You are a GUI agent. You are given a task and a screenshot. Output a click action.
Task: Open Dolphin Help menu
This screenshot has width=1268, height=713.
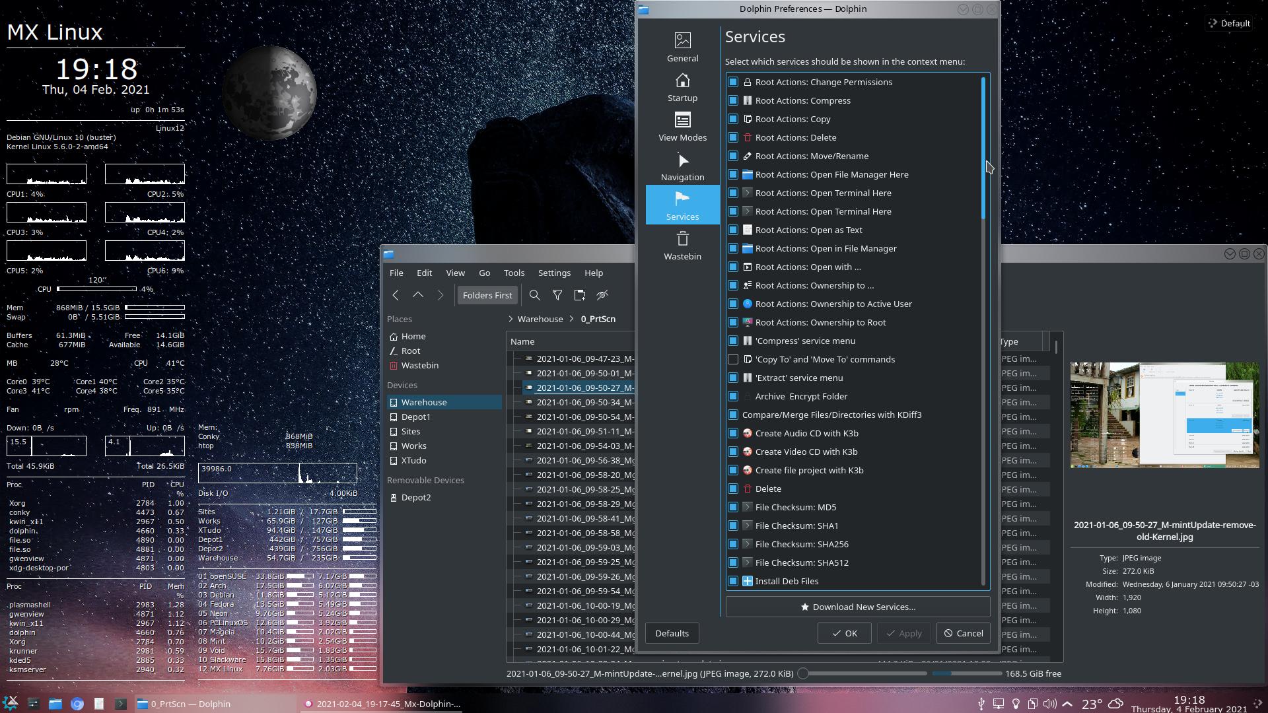tap(593, 273)
